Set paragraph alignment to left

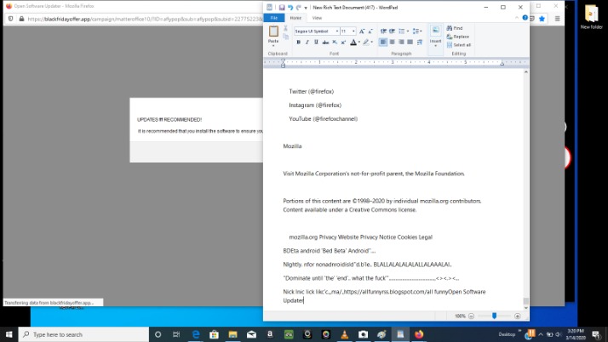tap(383, 43)
